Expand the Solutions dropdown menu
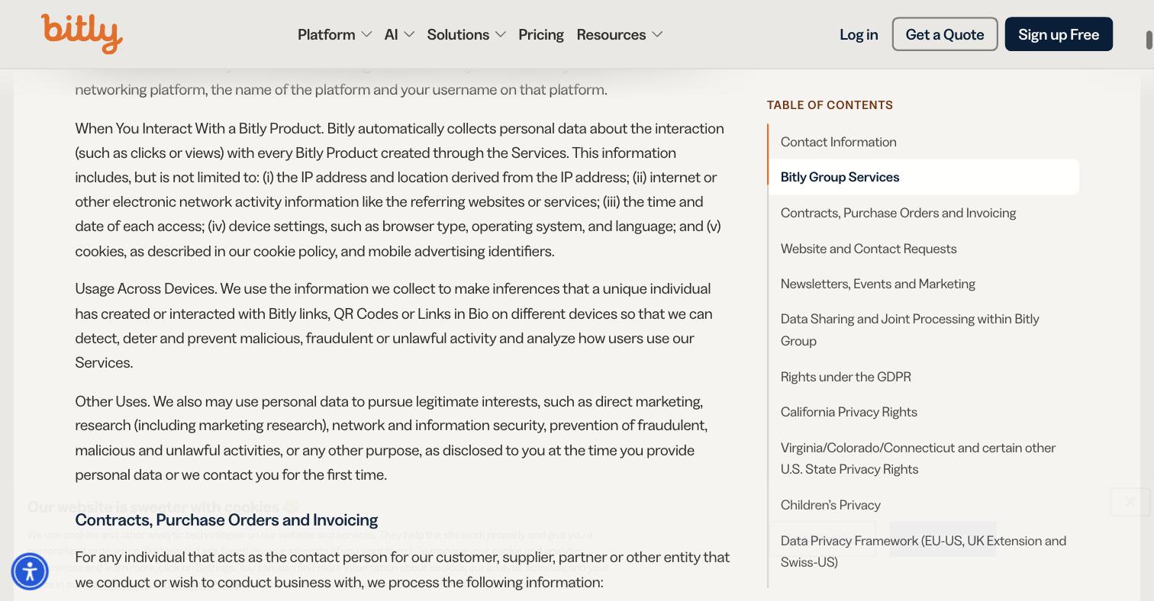1154x601 pixels. tap(466, 34)
